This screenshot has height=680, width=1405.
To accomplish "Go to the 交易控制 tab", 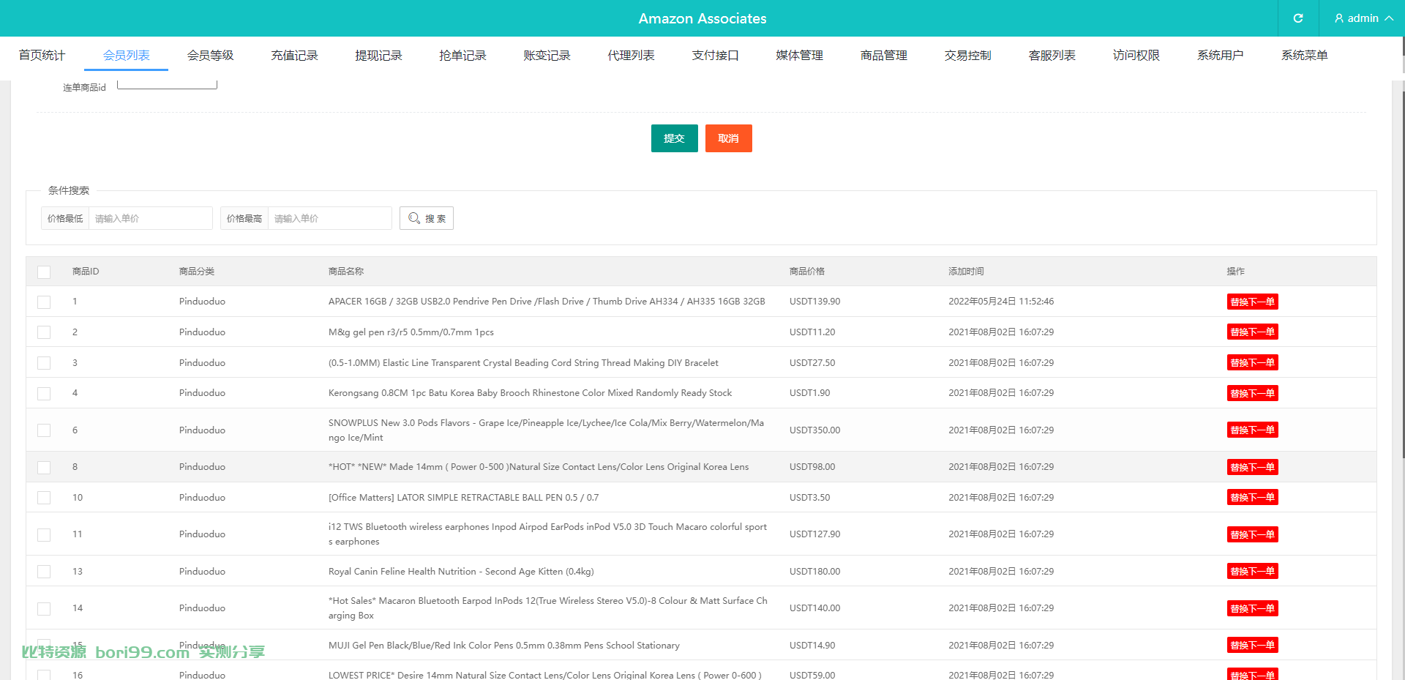I will pyautogui.click(x=967, y=55).
